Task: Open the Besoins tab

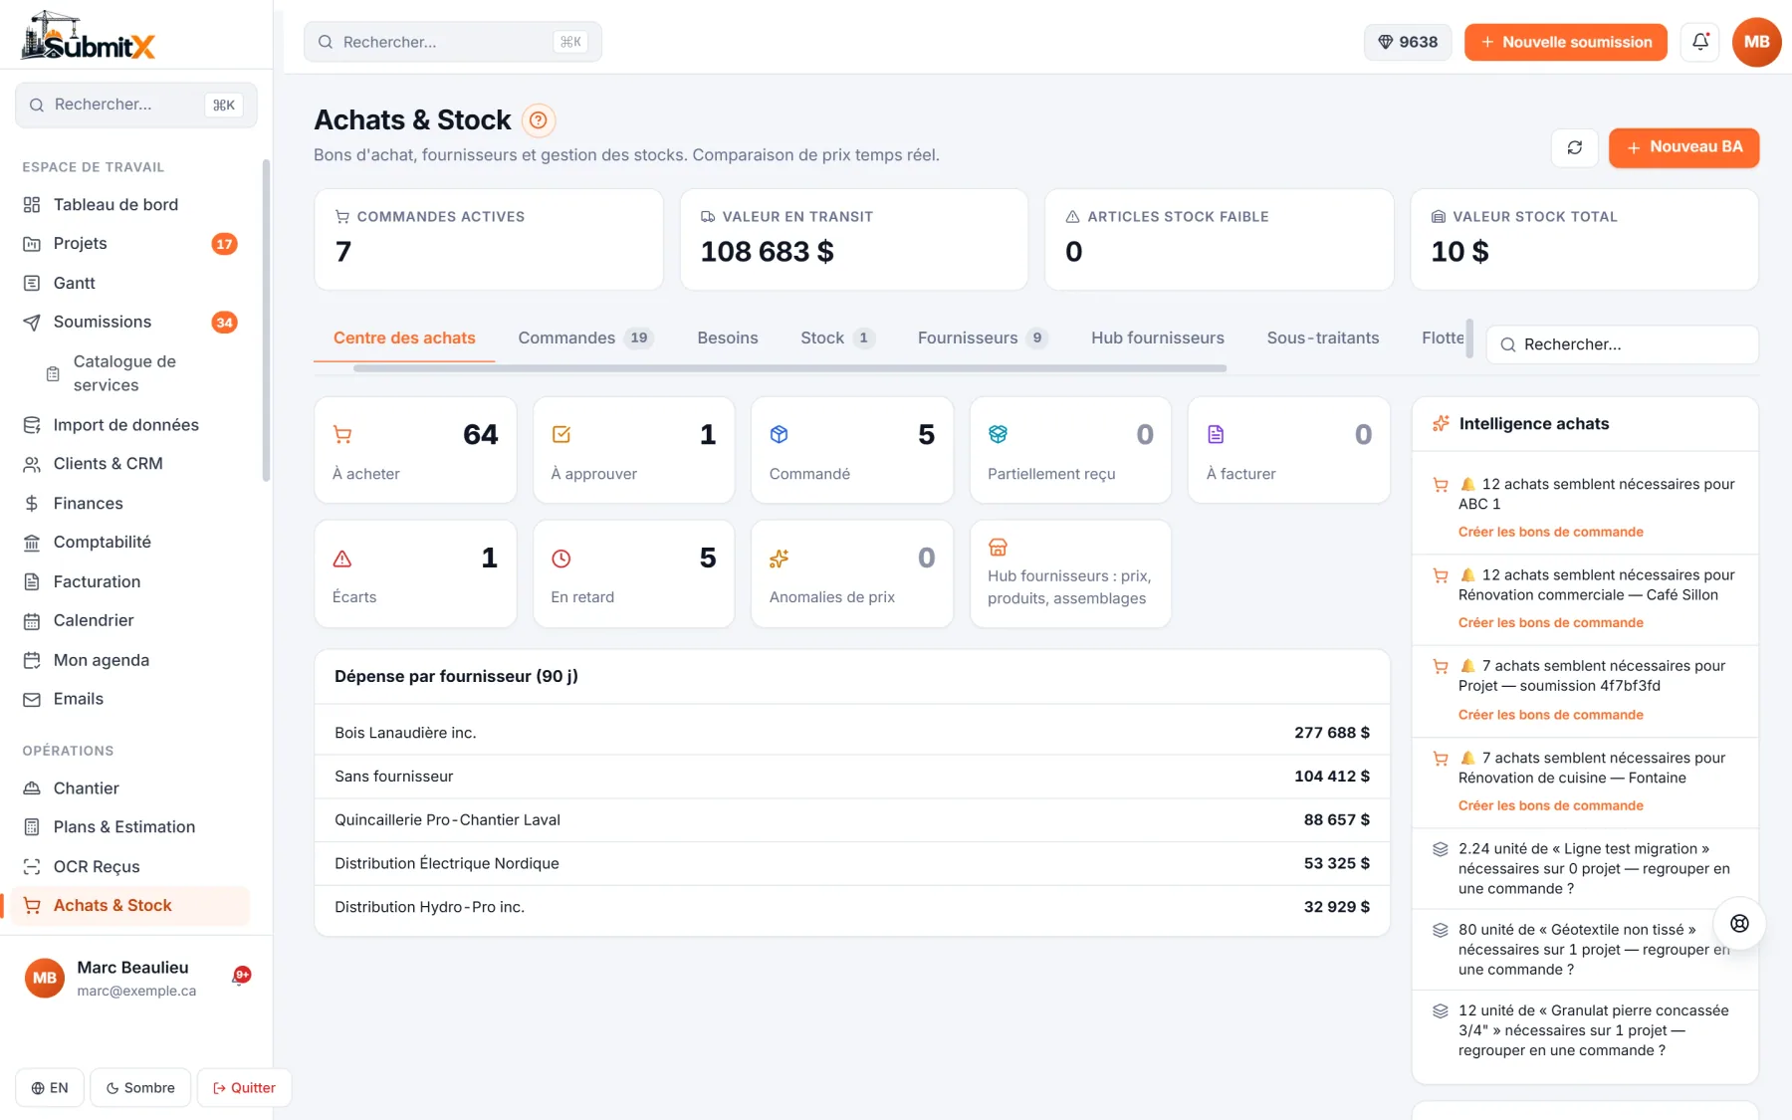Action: coord(727,337)
